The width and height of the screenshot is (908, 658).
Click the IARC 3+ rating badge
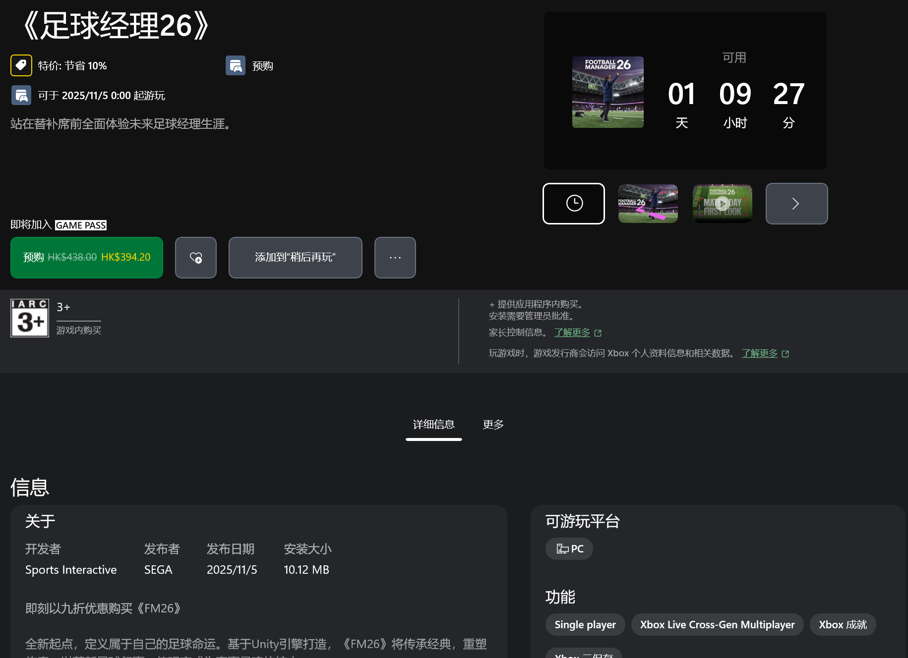(x=30, y=318)
